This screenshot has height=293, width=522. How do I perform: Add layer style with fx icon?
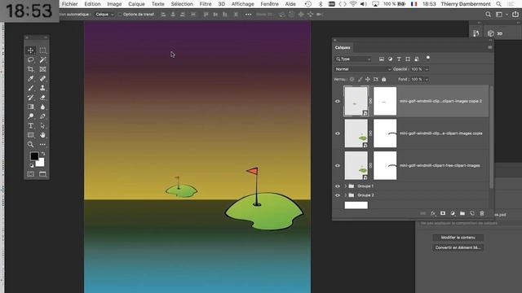tap(433, 213)
